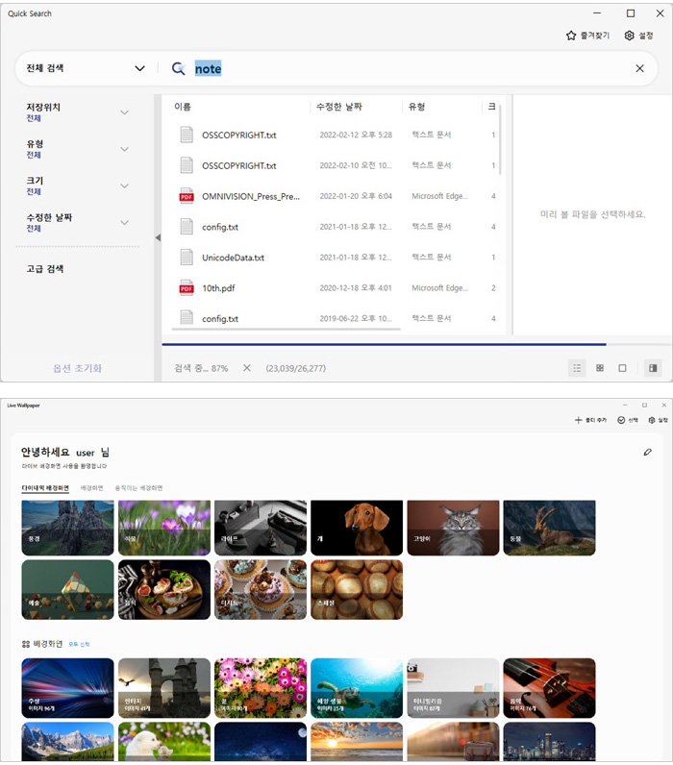The width and height of the screenshot is (673, 765).
Task: Open the 고양이 cat wallpaper
Action: tap(454, 528)
